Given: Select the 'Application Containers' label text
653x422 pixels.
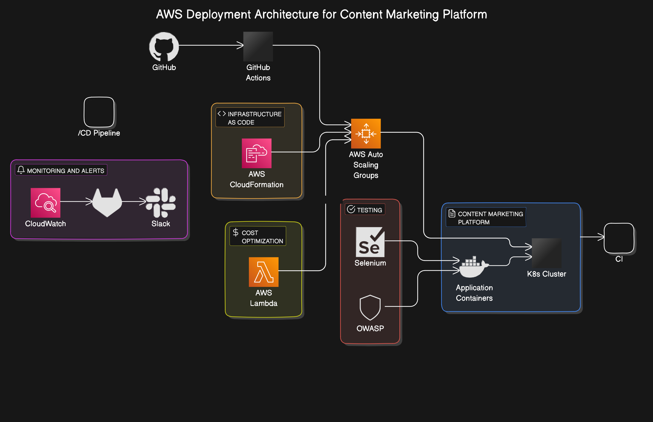Looking at the screenshot, I should (474, 293).
